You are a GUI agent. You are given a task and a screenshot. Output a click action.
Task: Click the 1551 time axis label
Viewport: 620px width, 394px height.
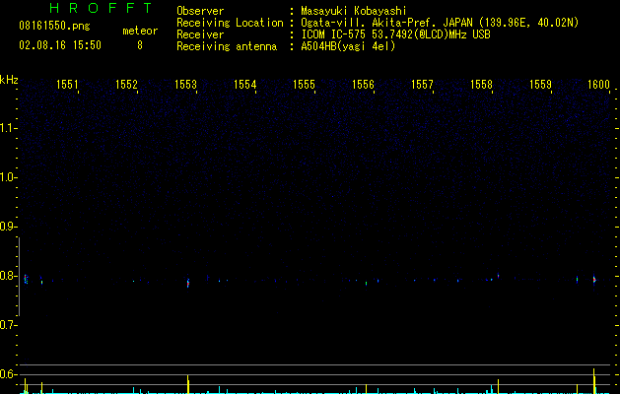(x=67, y=85)
